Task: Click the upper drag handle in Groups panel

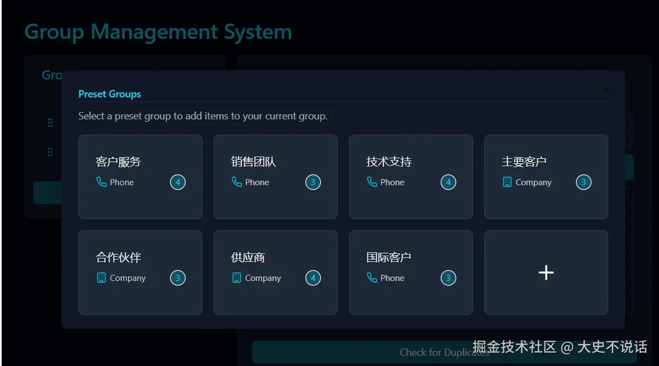Action: coord(50,123)
